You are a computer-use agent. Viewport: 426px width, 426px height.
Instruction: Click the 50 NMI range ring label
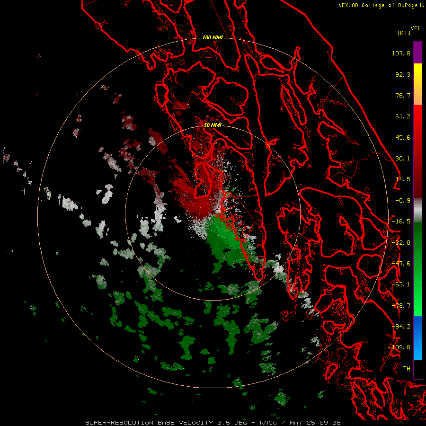tap(213, 125)
